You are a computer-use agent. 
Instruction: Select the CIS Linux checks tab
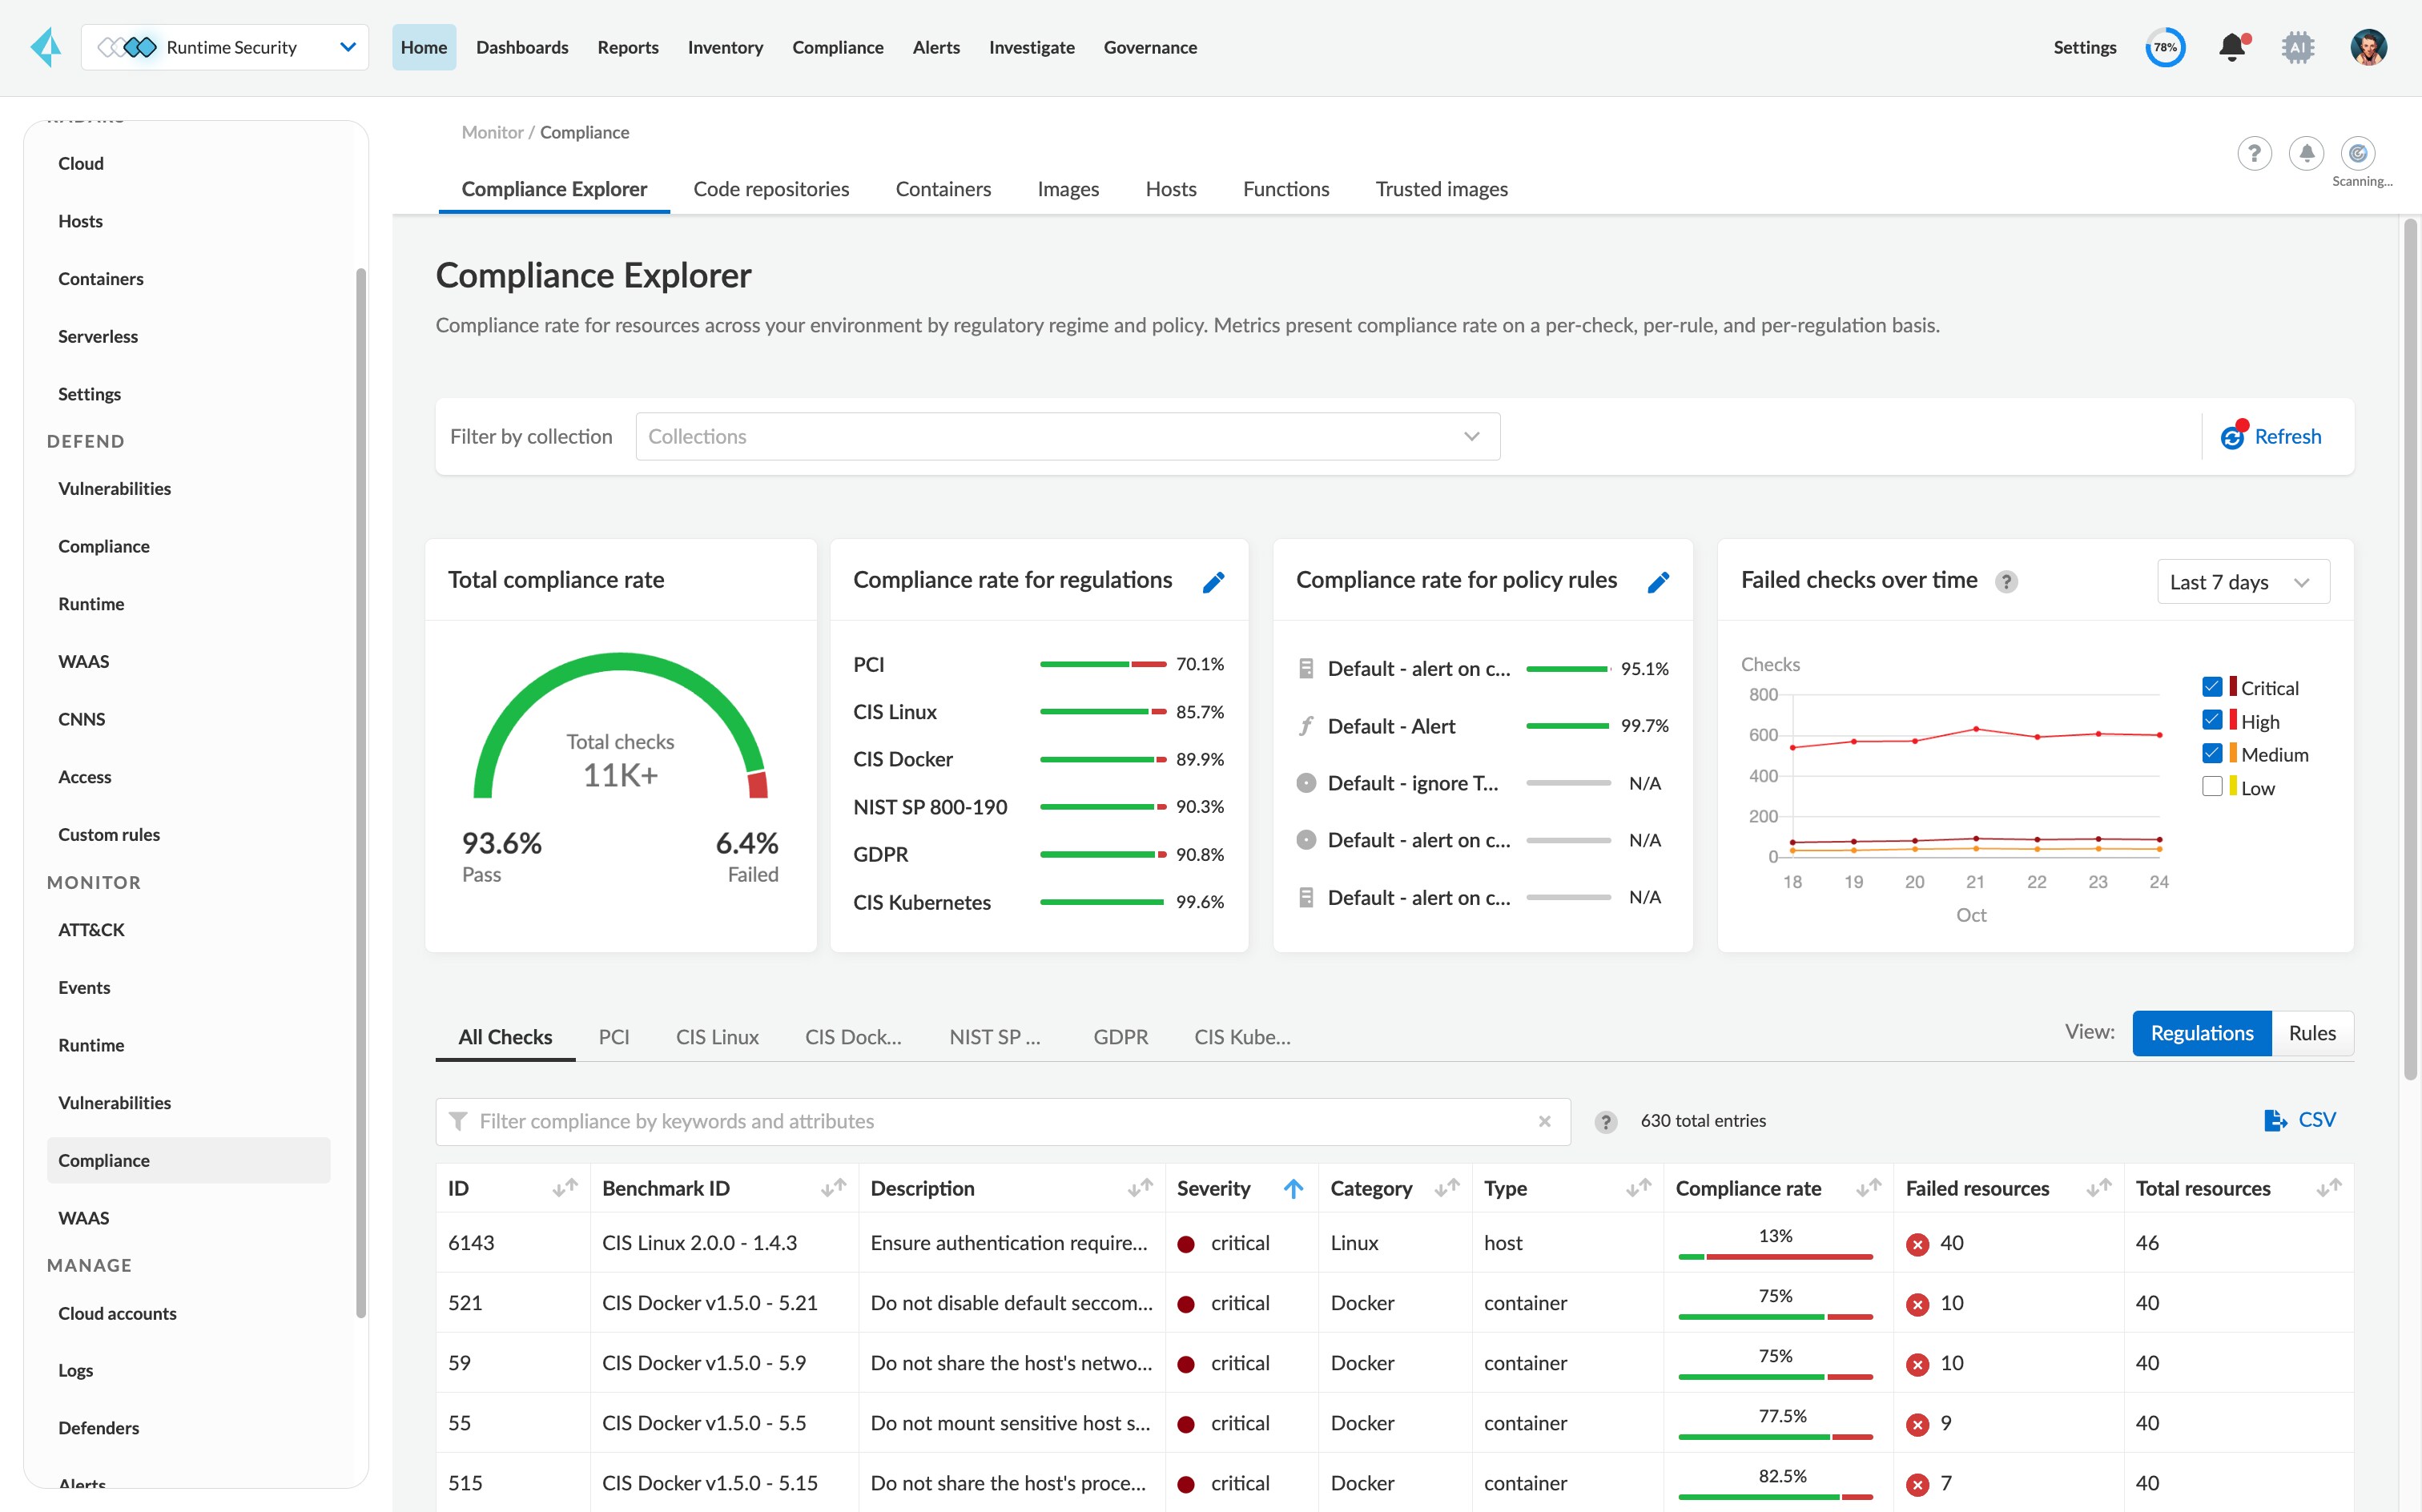point(716,1037)
